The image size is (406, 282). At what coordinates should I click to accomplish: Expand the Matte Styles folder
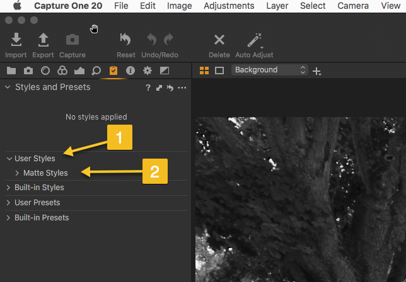[x=18, y=172]
